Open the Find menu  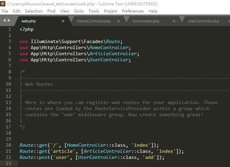click(51, 11)
